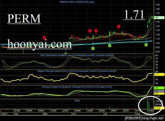Click the 1.15 price axis label

point(158,39)
